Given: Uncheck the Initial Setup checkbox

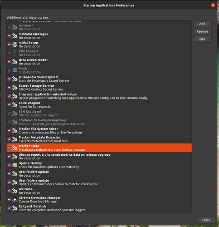Looking at the screenshot, I should 9,44.
